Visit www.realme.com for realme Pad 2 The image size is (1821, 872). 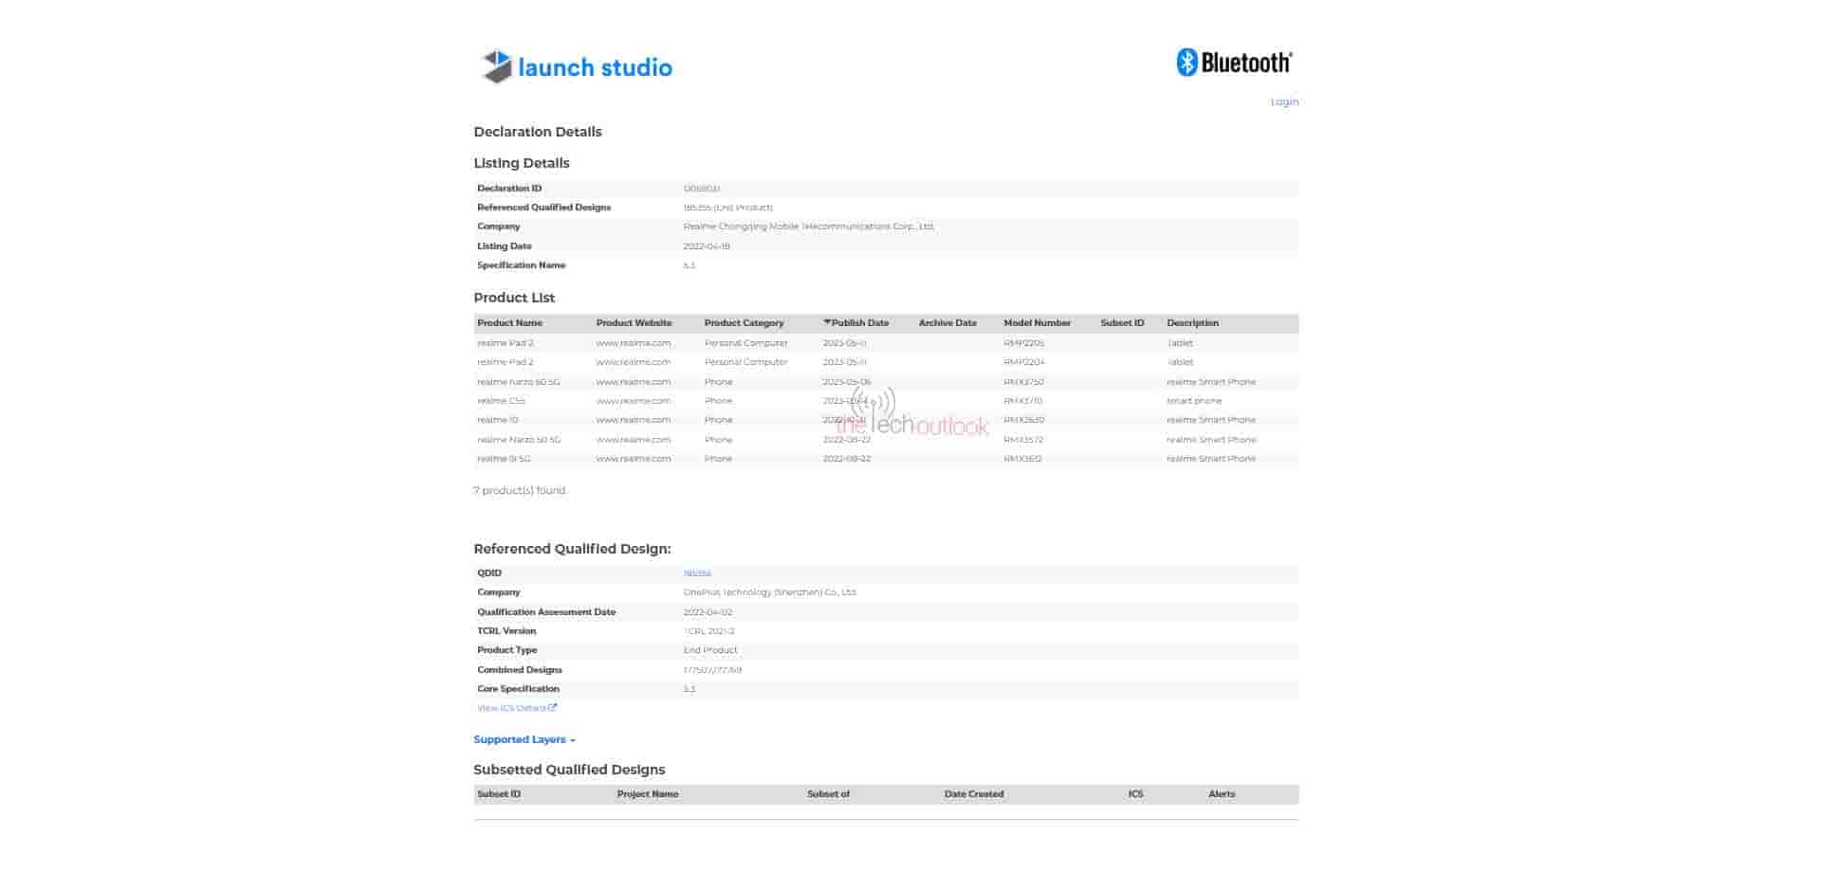(x=633, y=342)
